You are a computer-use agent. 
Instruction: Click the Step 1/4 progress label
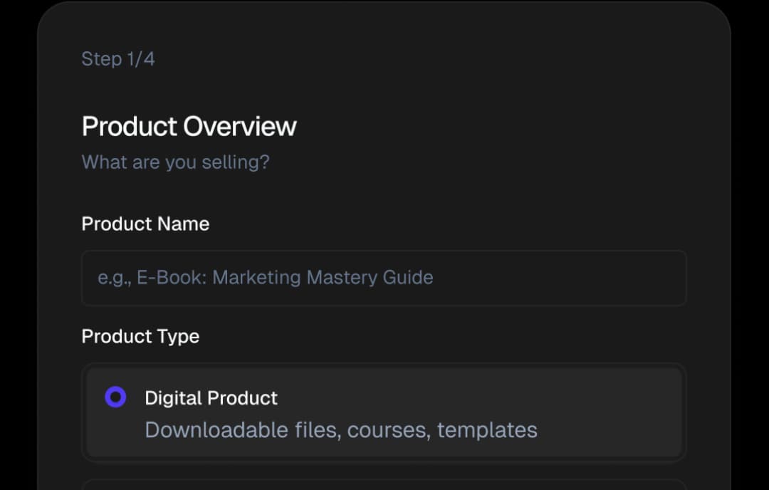[118, 59]
